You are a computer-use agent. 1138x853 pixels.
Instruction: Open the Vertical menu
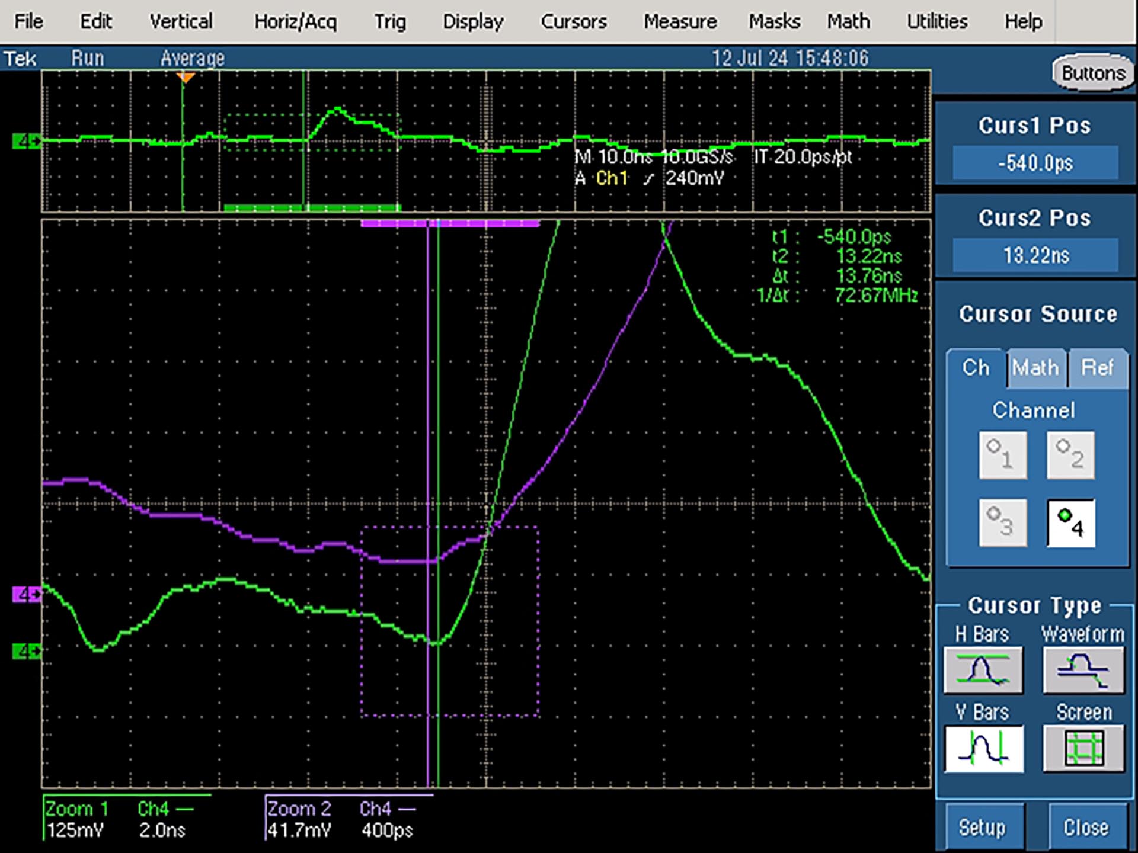click(181, 22)
